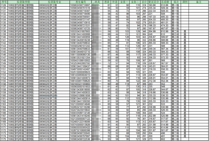Click interview score cell 264.99
209x141 pixels.
click(x=154, y=31)
